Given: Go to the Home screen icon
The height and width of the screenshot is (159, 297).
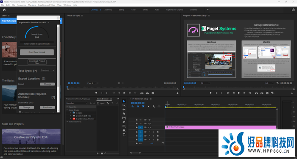Looking at the screenshot, I should (x=4, y=10).
